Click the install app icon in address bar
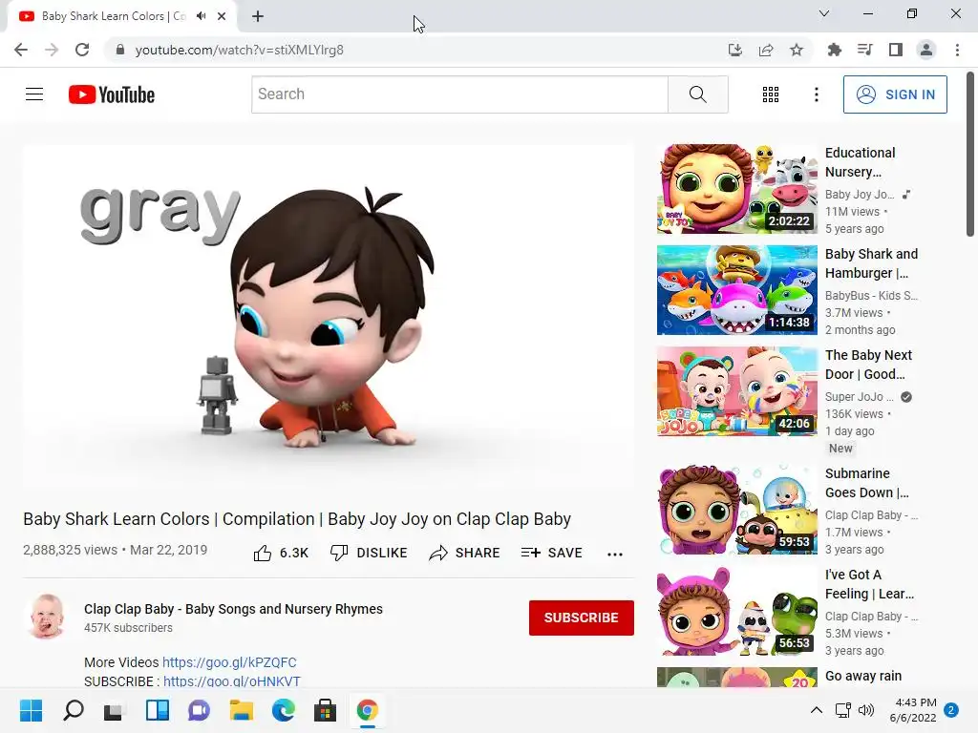 [735, 50]
